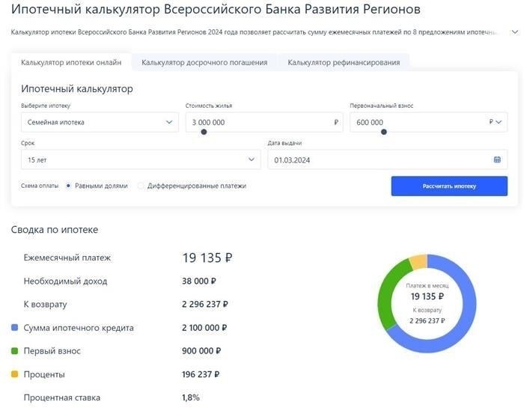Image resolution: width=524 pixels, height=411 pixels.
Task: Click the '900 000 ₽' first payment value
Action: (x=201, y=351)
